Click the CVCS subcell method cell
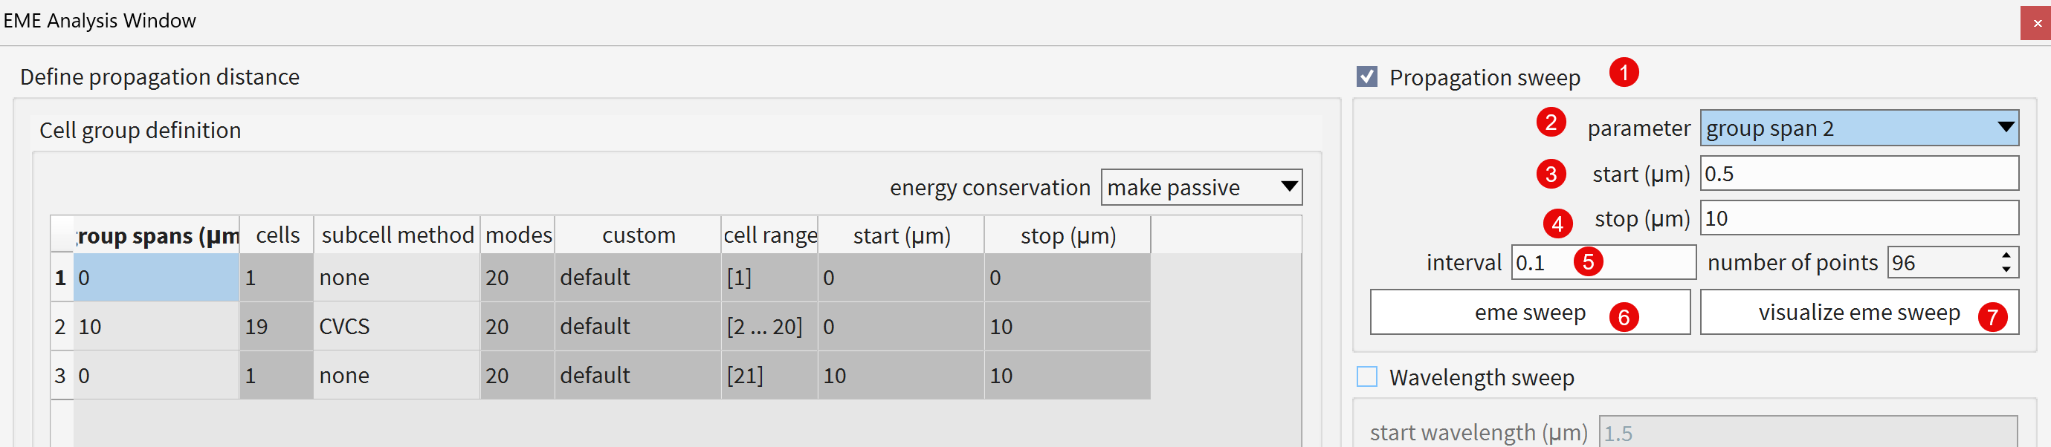2051x447 pixels. [x=396, y=326]
